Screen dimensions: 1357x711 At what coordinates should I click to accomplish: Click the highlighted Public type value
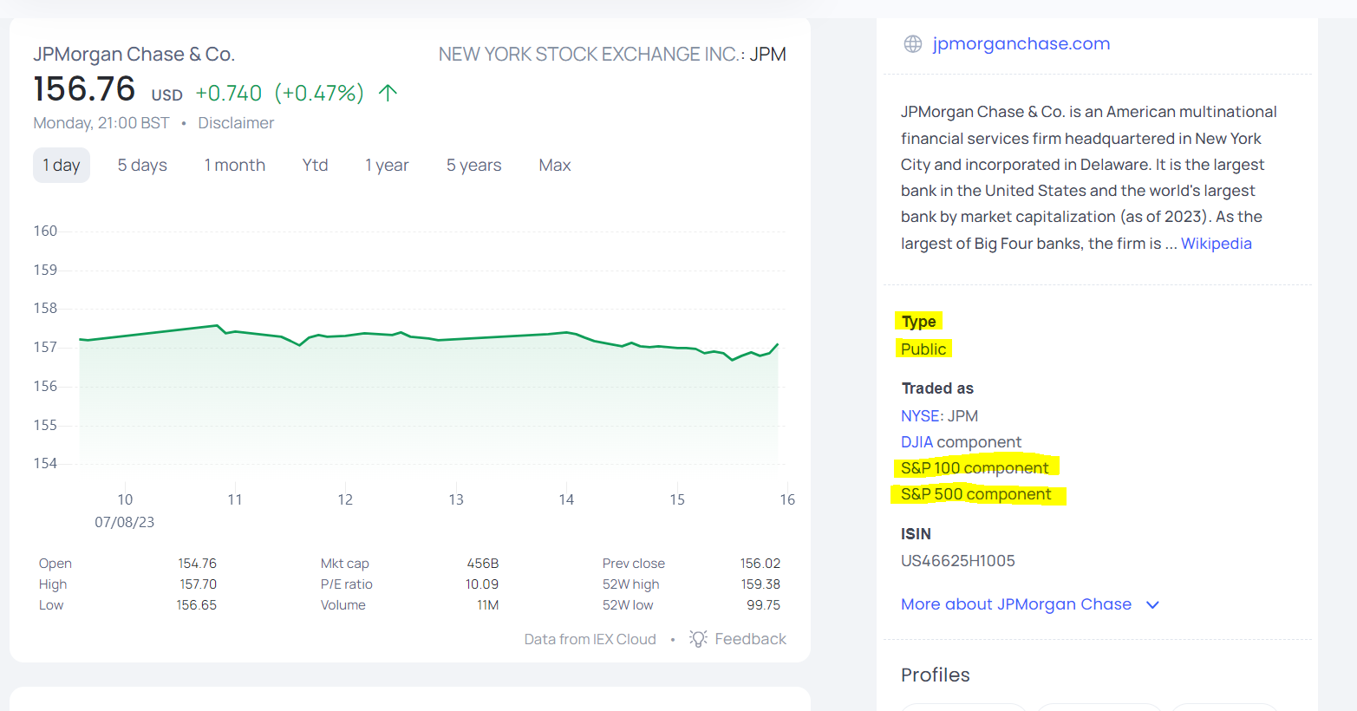[923, 349]
